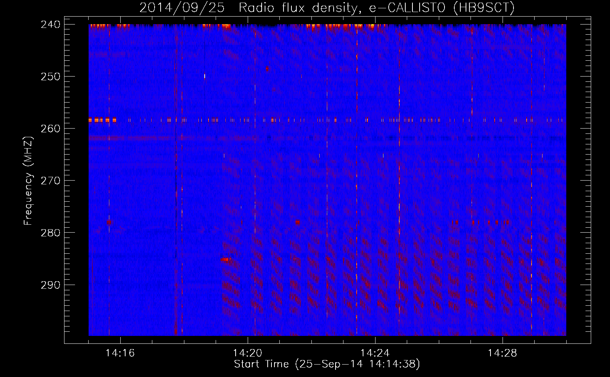Click the 240 frequency tick label
Image resolution: width=610 pixels, height=377 pixels.
(51, 25)
